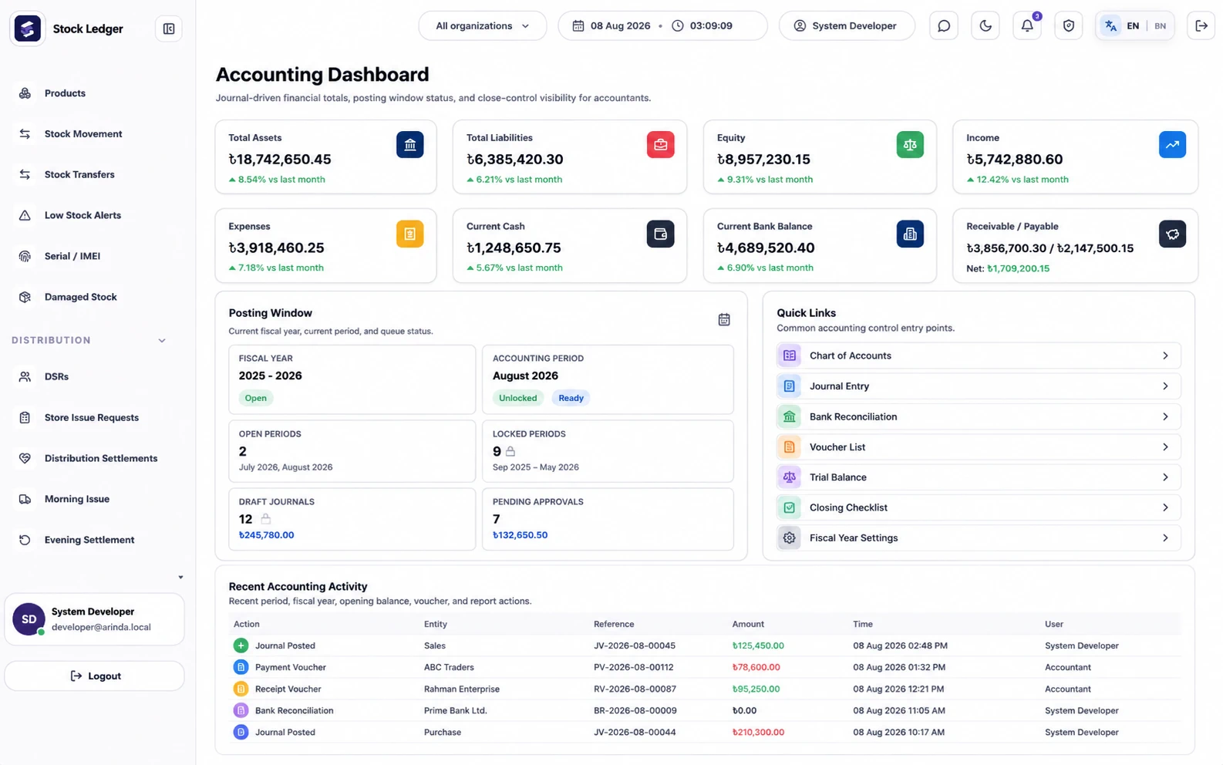The height and width of the screenshot is (765, 1223).
Task: Click the Locked Periods lock icon
Action: click(x=510, y=451)
